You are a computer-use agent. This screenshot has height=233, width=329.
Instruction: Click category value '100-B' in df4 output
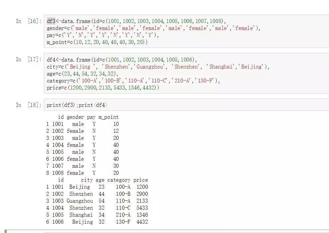(123, 194)
